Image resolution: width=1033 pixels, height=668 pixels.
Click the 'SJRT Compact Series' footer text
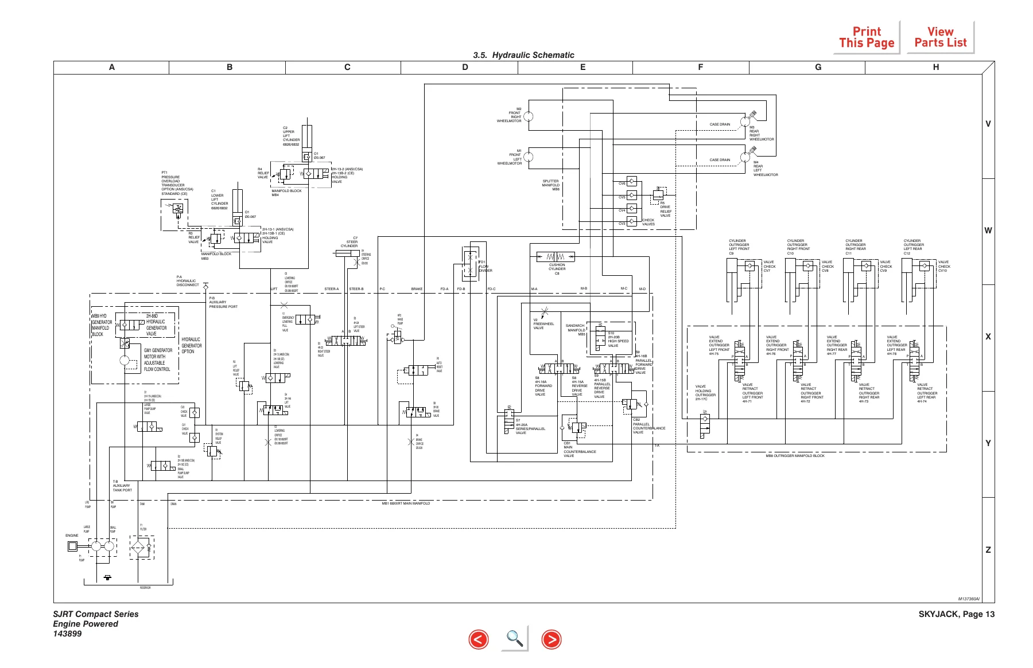point(96,614)
